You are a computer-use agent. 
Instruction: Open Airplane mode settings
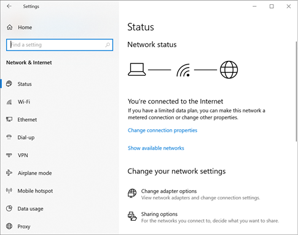[34, 173]
